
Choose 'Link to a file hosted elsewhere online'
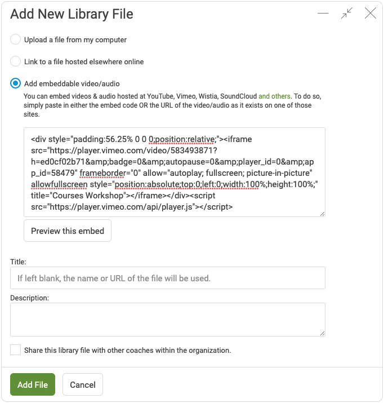point(15,61)
